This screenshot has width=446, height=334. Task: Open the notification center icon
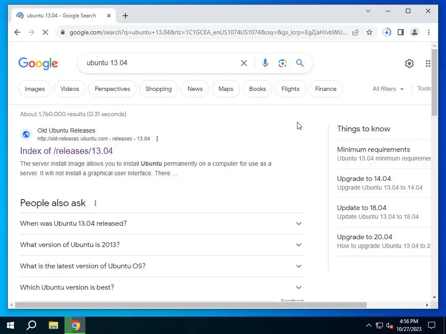coord(432,325)
